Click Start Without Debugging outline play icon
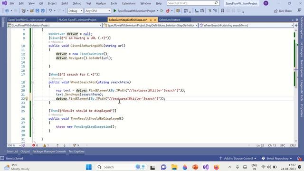This screenshot has height=171, width=304. 161,11
